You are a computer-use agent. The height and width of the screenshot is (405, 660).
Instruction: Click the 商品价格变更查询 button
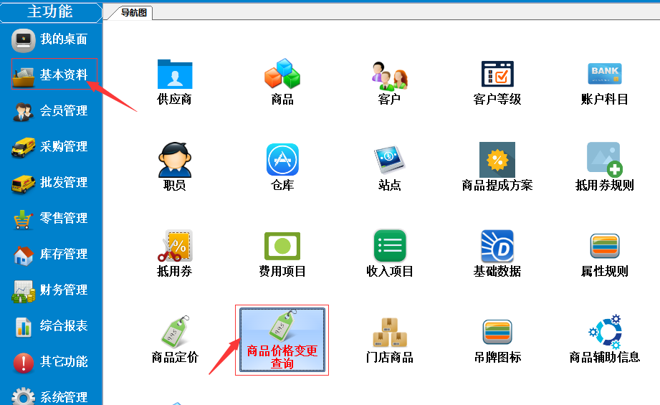(282, 340)
